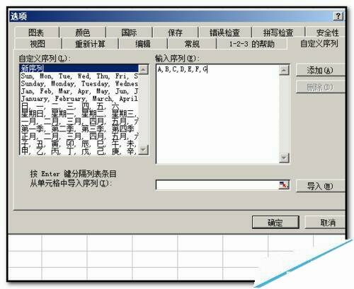Viewport: 354px width, 289px height.
Task: Click inside the 输入序列 text box
Action: point(217,114)
